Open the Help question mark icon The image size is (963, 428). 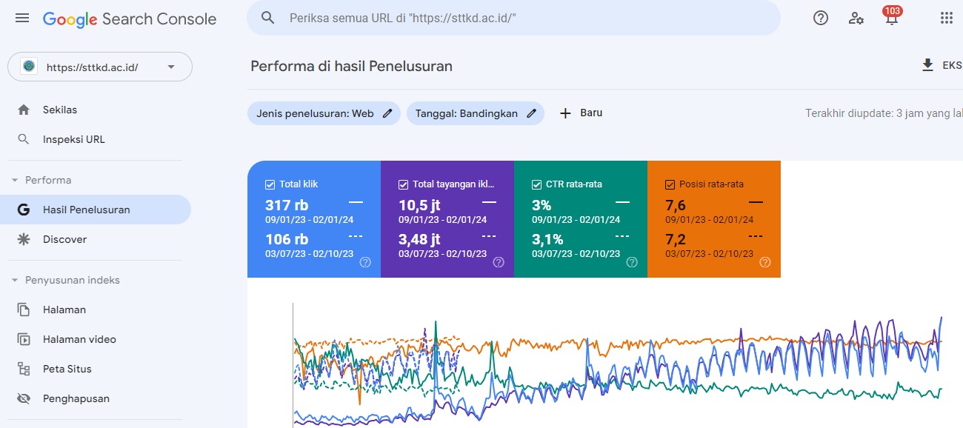821,18
